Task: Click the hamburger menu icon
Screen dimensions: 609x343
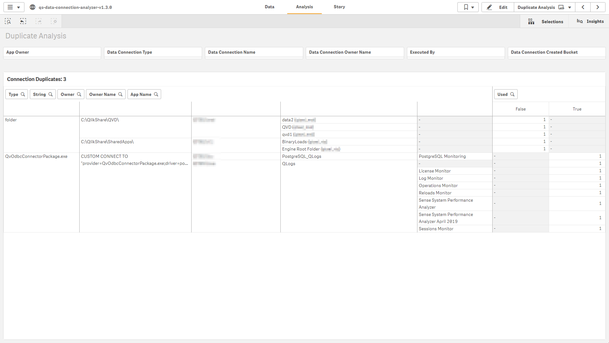Action: [9, 7]
